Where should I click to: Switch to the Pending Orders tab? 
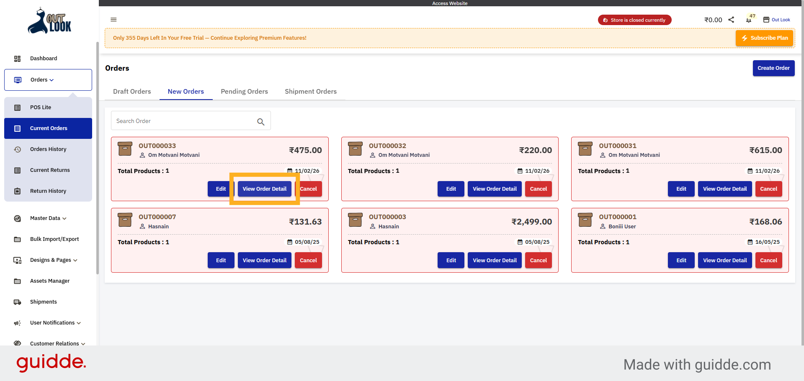pos(244,92)
